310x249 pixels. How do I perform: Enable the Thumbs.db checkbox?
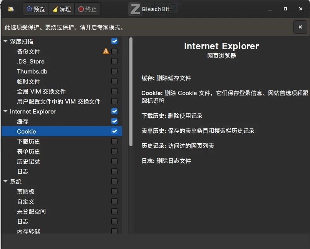(x=114, y=71)
